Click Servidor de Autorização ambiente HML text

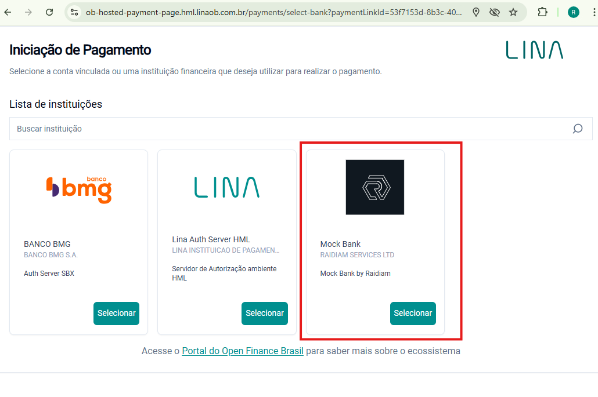(x=224, y=274)
